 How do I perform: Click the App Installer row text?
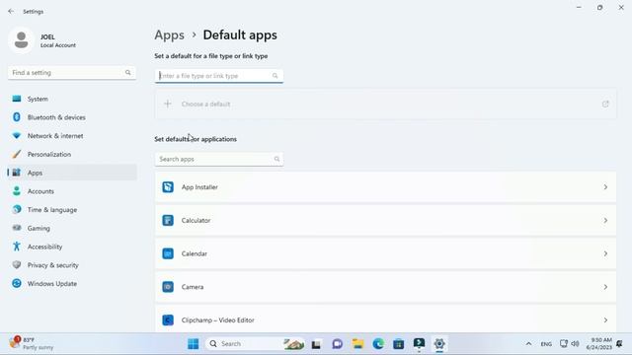tap(199, 187)
